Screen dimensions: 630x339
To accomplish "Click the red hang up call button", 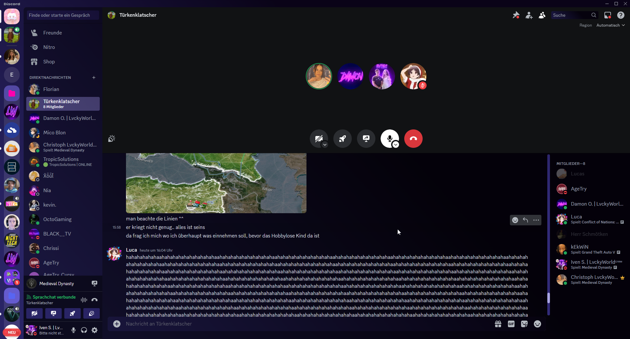I will [413, 139].
